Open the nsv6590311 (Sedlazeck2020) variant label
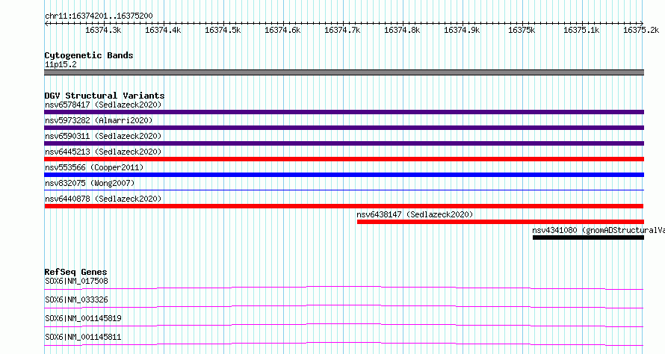Viewport: 665px width, 354px height. pyautogui.click(x=103, y=136)
